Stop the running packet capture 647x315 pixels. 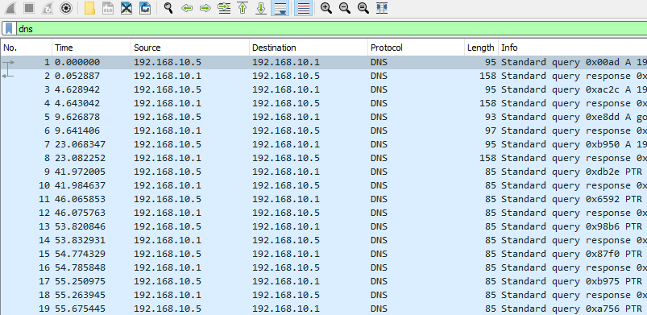click(29, 8)
